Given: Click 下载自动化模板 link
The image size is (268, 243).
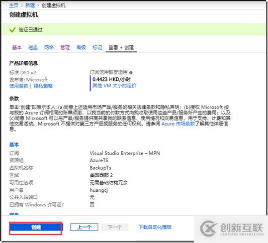Looking at the screenshot, I should pos(155,227).
